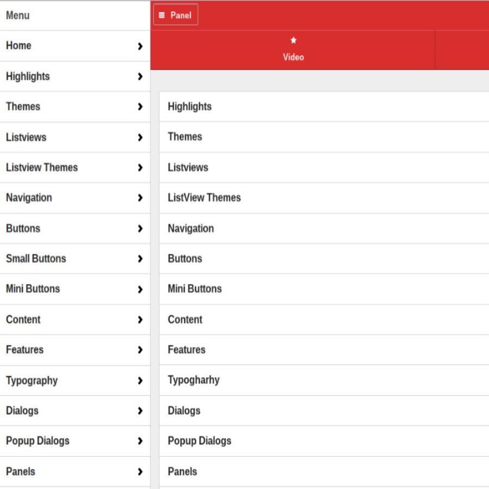Click the arrow icon beside Small Buttons
The width and height of the screenshot is (489, 489).
[x=140, y=259]
